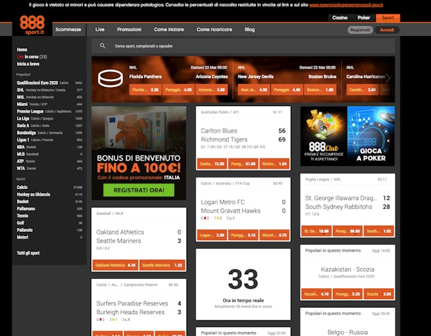Select Bundesliga in sidebar
The height and width of the screenshot is (336, 431).
50,133
